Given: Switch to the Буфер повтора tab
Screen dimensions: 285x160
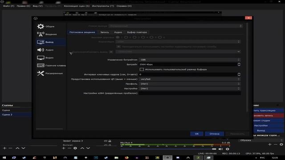Looking at the screenshot, I should coord(137,32).
